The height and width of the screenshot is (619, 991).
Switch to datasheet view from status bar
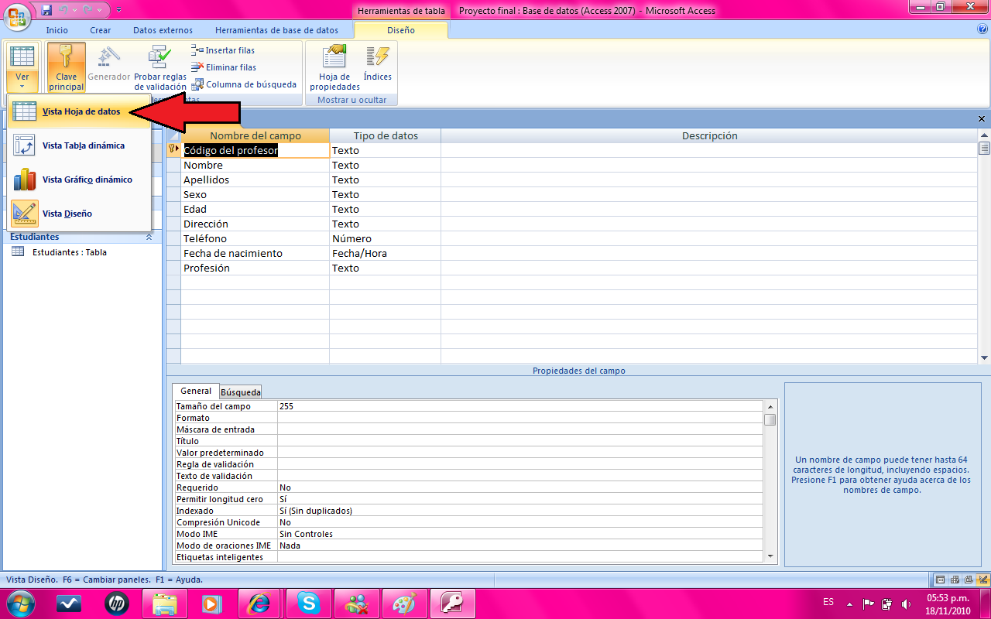[940, 580]
